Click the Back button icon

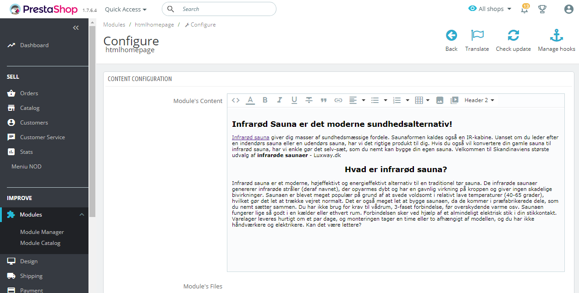pos(452,35)
